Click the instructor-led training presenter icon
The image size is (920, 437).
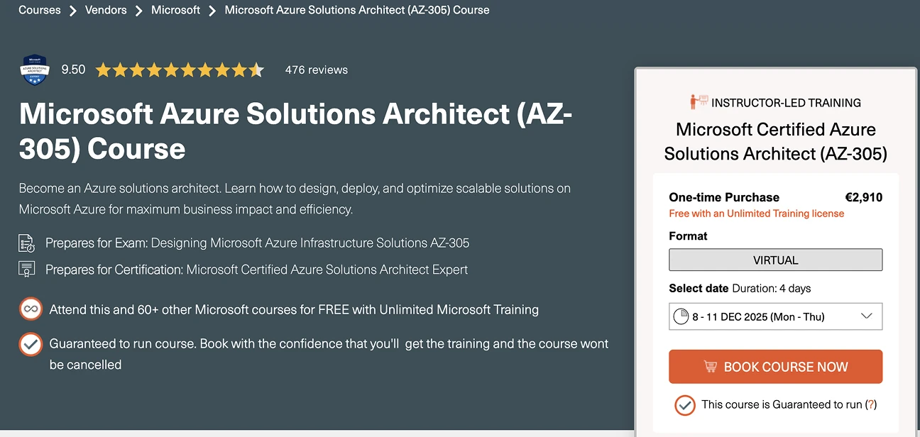[699, 102]
